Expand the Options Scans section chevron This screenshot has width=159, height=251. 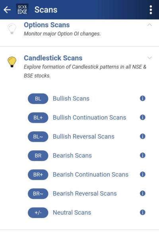coord(149,25)
